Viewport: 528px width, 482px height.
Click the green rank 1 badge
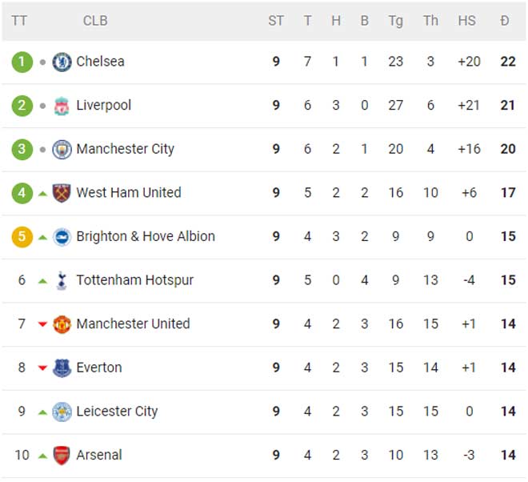(22, 62)
